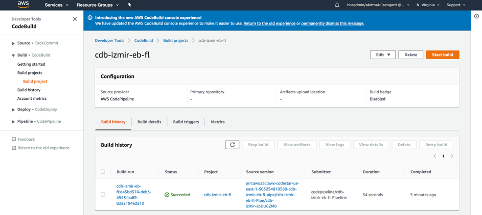482x215 pixels.
Task: Click the Duration column header
Action: [x=371, y=172]
